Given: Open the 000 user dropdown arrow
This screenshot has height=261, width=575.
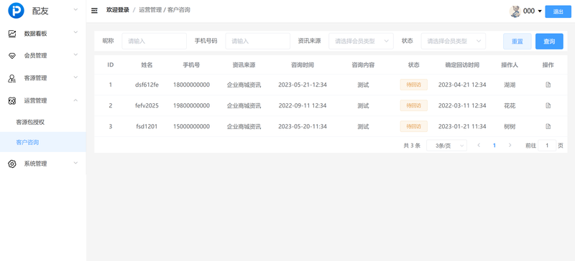Looking at the screenshot, I should [540, 11].
